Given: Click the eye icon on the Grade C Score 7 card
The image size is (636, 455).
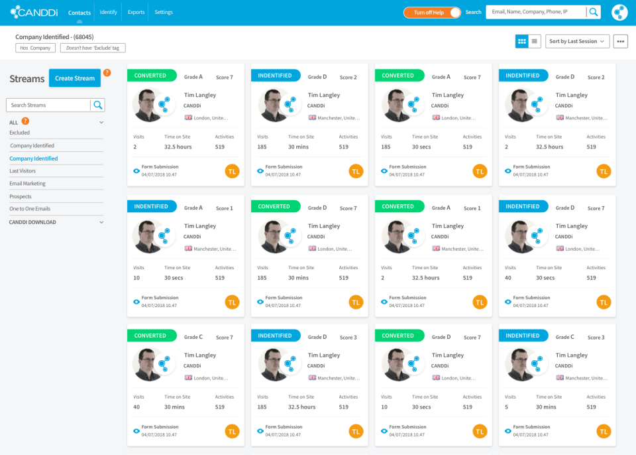Looking at the screenshot, I should click(136, 431).
